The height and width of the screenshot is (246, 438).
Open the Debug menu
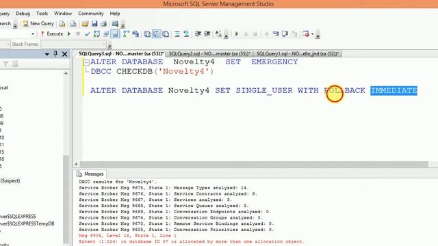coord(23,14)
